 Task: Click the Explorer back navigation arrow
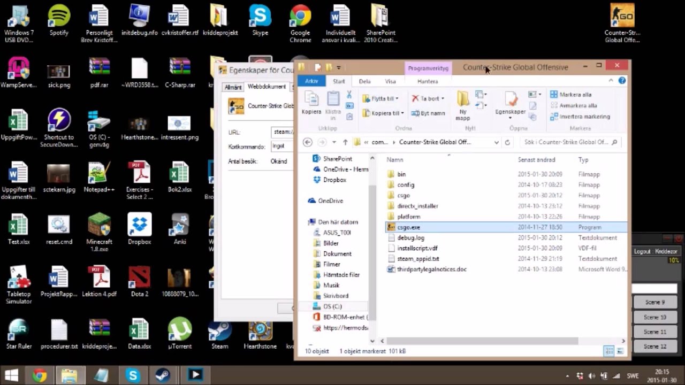click(x=307, y=142)
